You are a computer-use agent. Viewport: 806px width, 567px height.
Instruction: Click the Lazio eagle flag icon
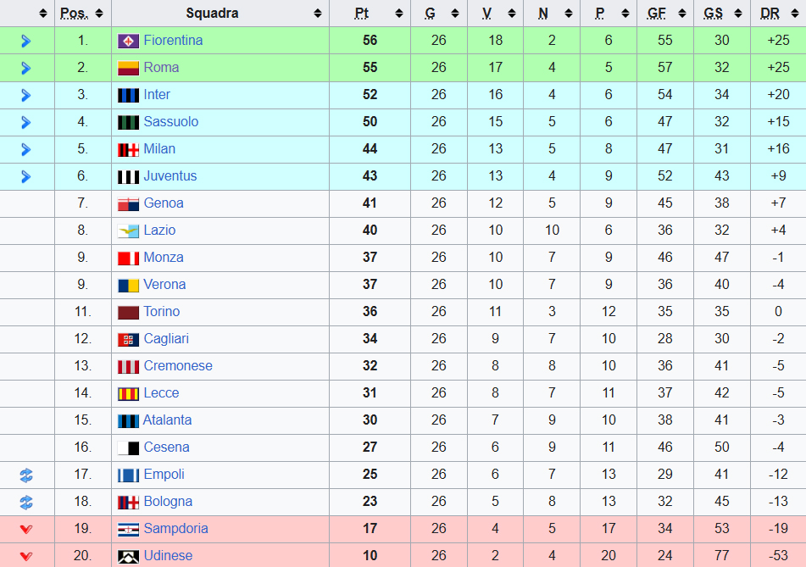[128, 231]
